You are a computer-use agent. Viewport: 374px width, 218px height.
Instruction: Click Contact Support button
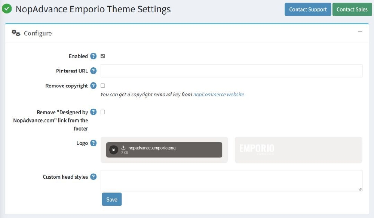tap(307, 9)
